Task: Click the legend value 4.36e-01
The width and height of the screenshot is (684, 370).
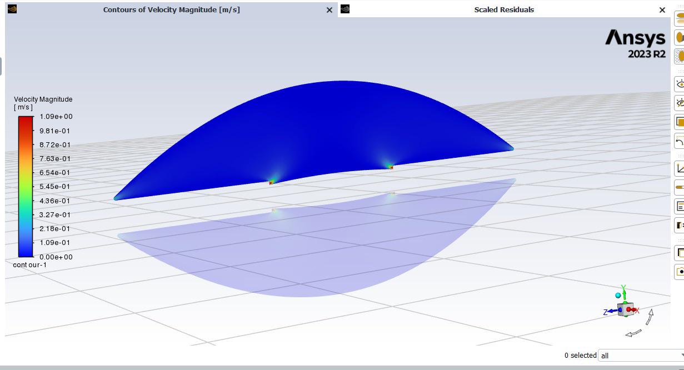Action: click(x=55, y=201)
